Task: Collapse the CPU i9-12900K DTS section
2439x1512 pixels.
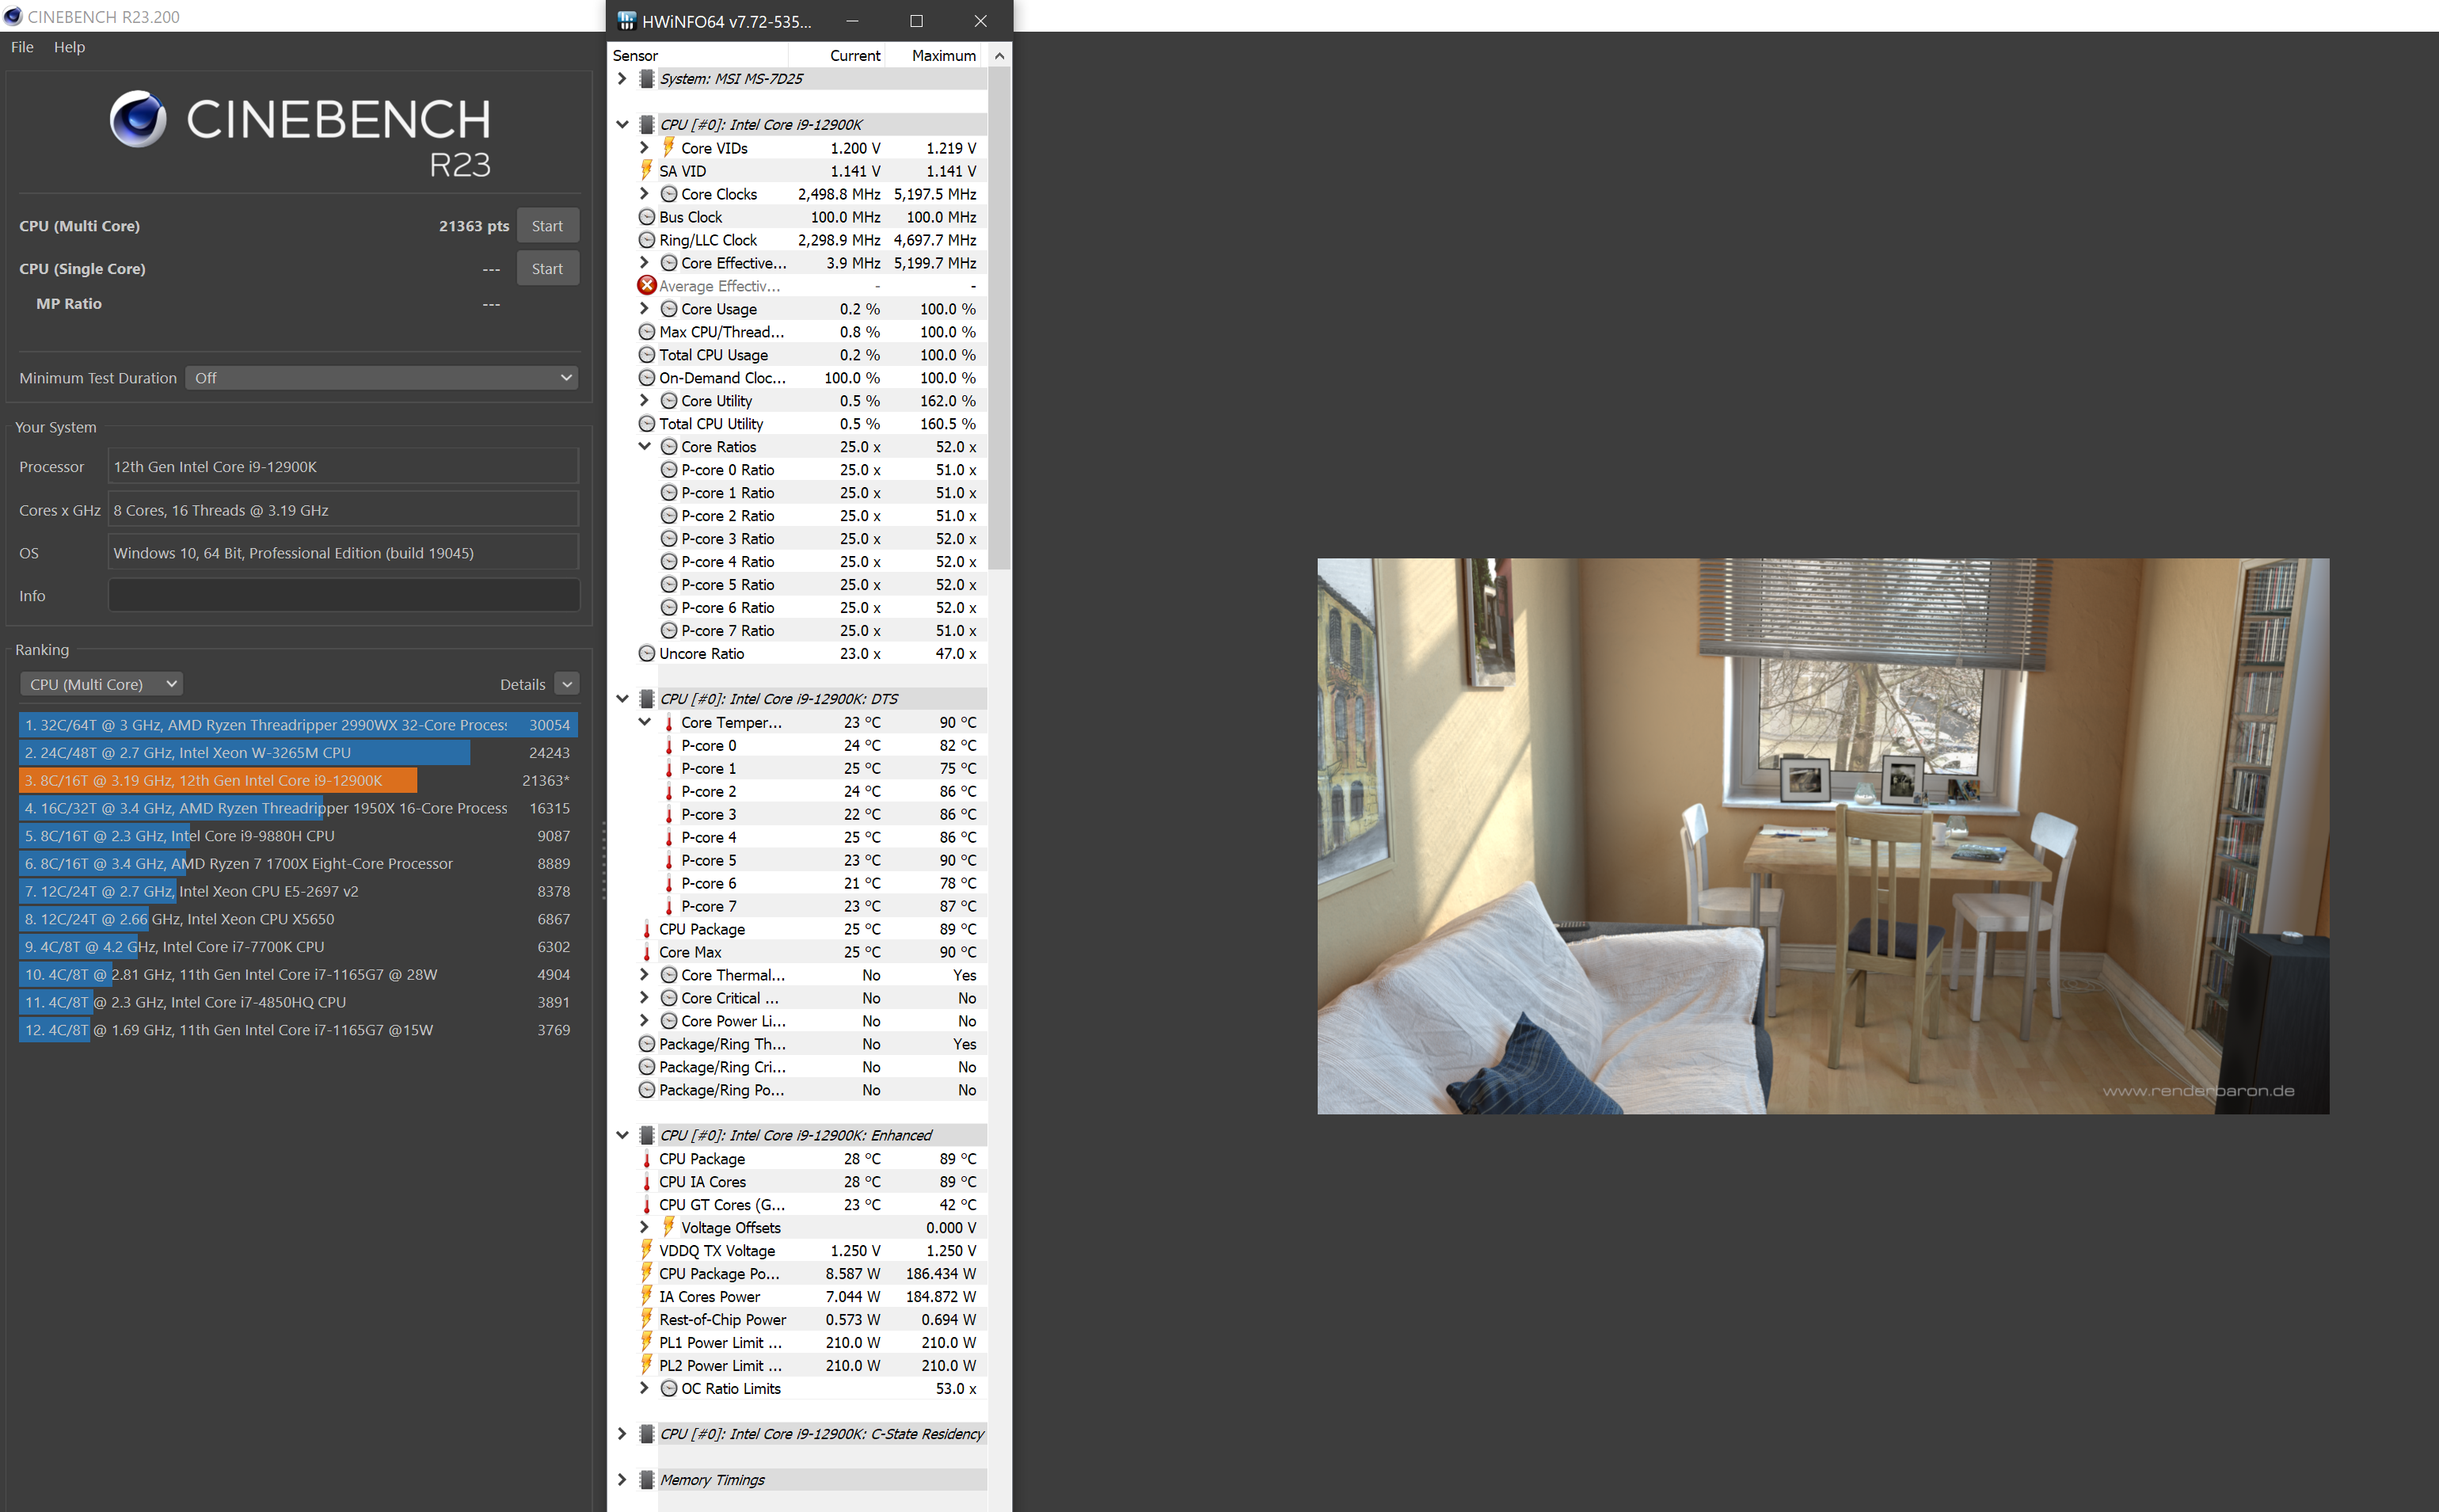Action: pyautogui.click(x=622, y=699)
